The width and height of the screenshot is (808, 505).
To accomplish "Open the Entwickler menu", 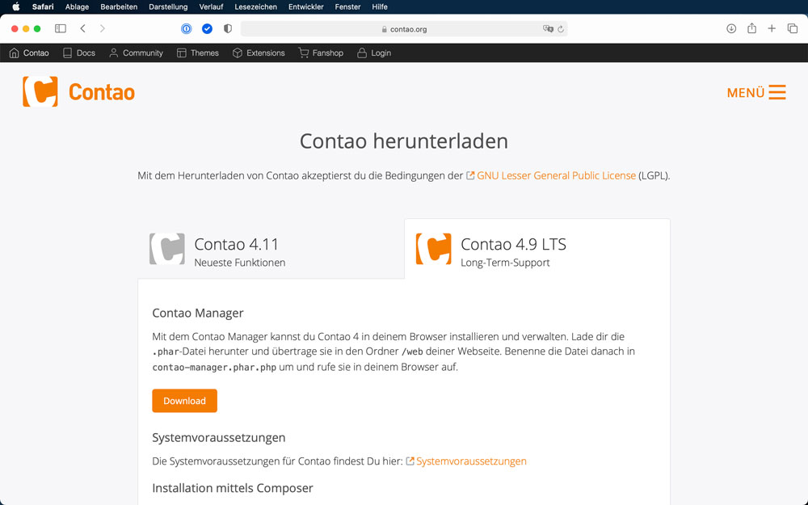I will click(x=305, y=6).
